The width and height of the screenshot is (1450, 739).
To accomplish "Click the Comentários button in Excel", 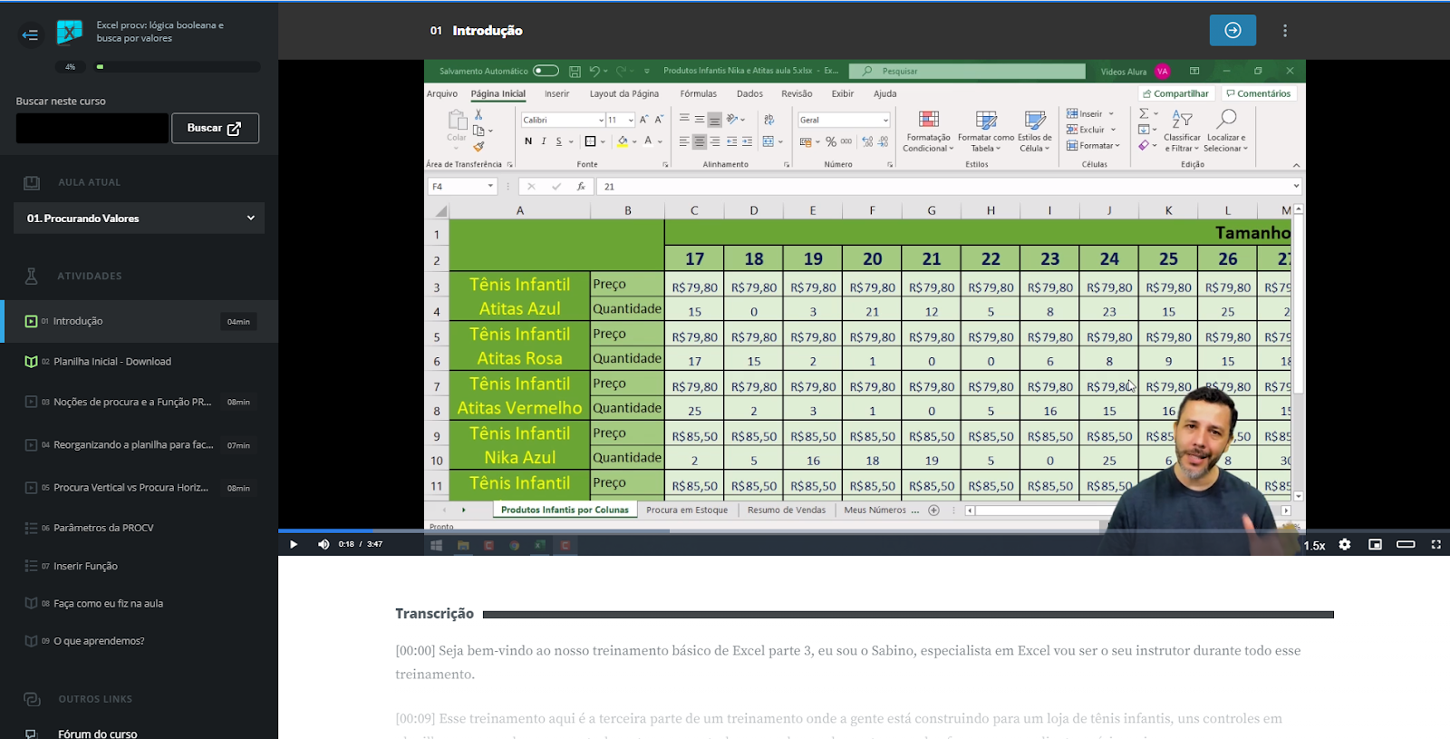I will 1258,93.
